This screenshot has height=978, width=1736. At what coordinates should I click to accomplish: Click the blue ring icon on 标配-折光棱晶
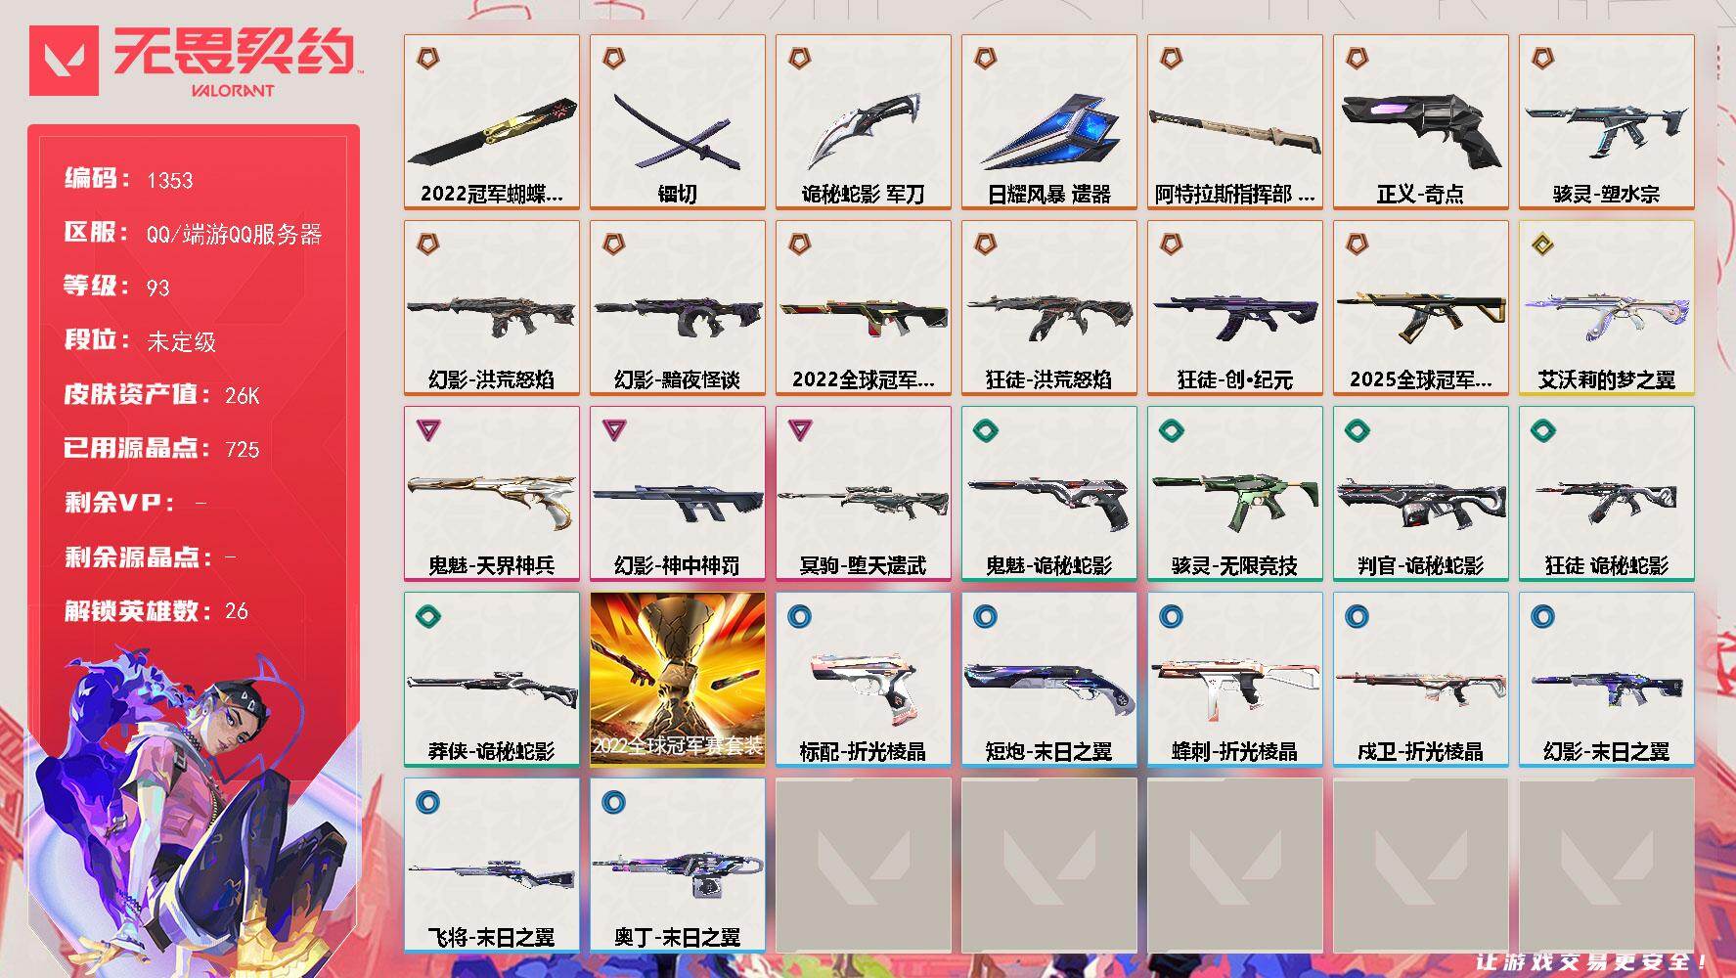click(800, 616)
